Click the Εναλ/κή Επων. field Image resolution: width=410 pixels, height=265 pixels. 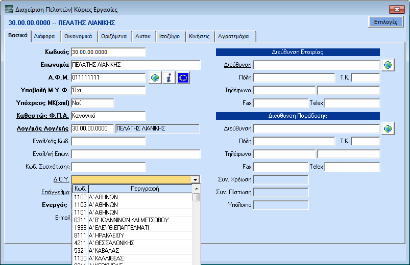[x=136, y=154]
